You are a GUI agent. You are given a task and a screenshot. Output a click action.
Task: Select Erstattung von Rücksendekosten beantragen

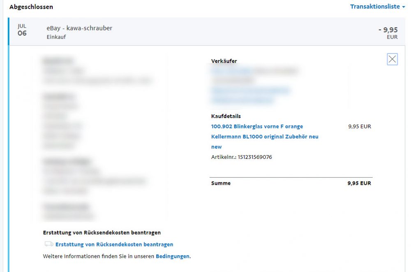point(115,244)
